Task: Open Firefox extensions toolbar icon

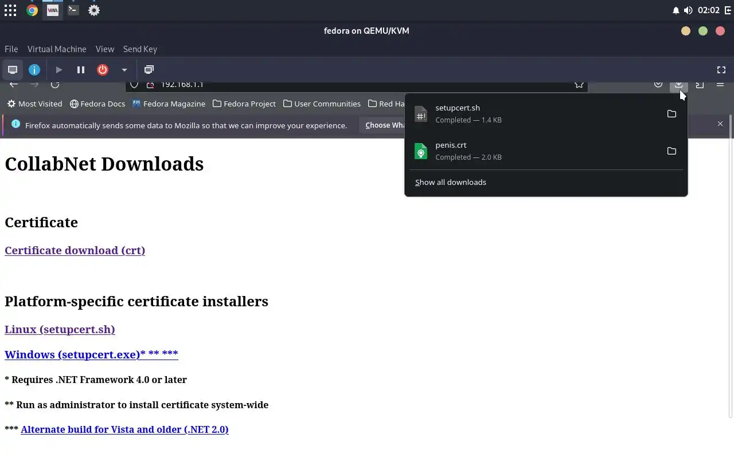Action: [700, 85]
